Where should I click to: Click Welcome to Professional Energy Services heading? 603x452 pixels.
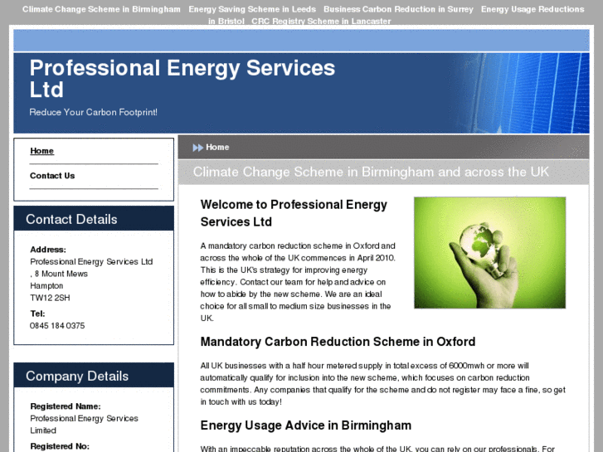pyautogui.click(x=294, y=213)
